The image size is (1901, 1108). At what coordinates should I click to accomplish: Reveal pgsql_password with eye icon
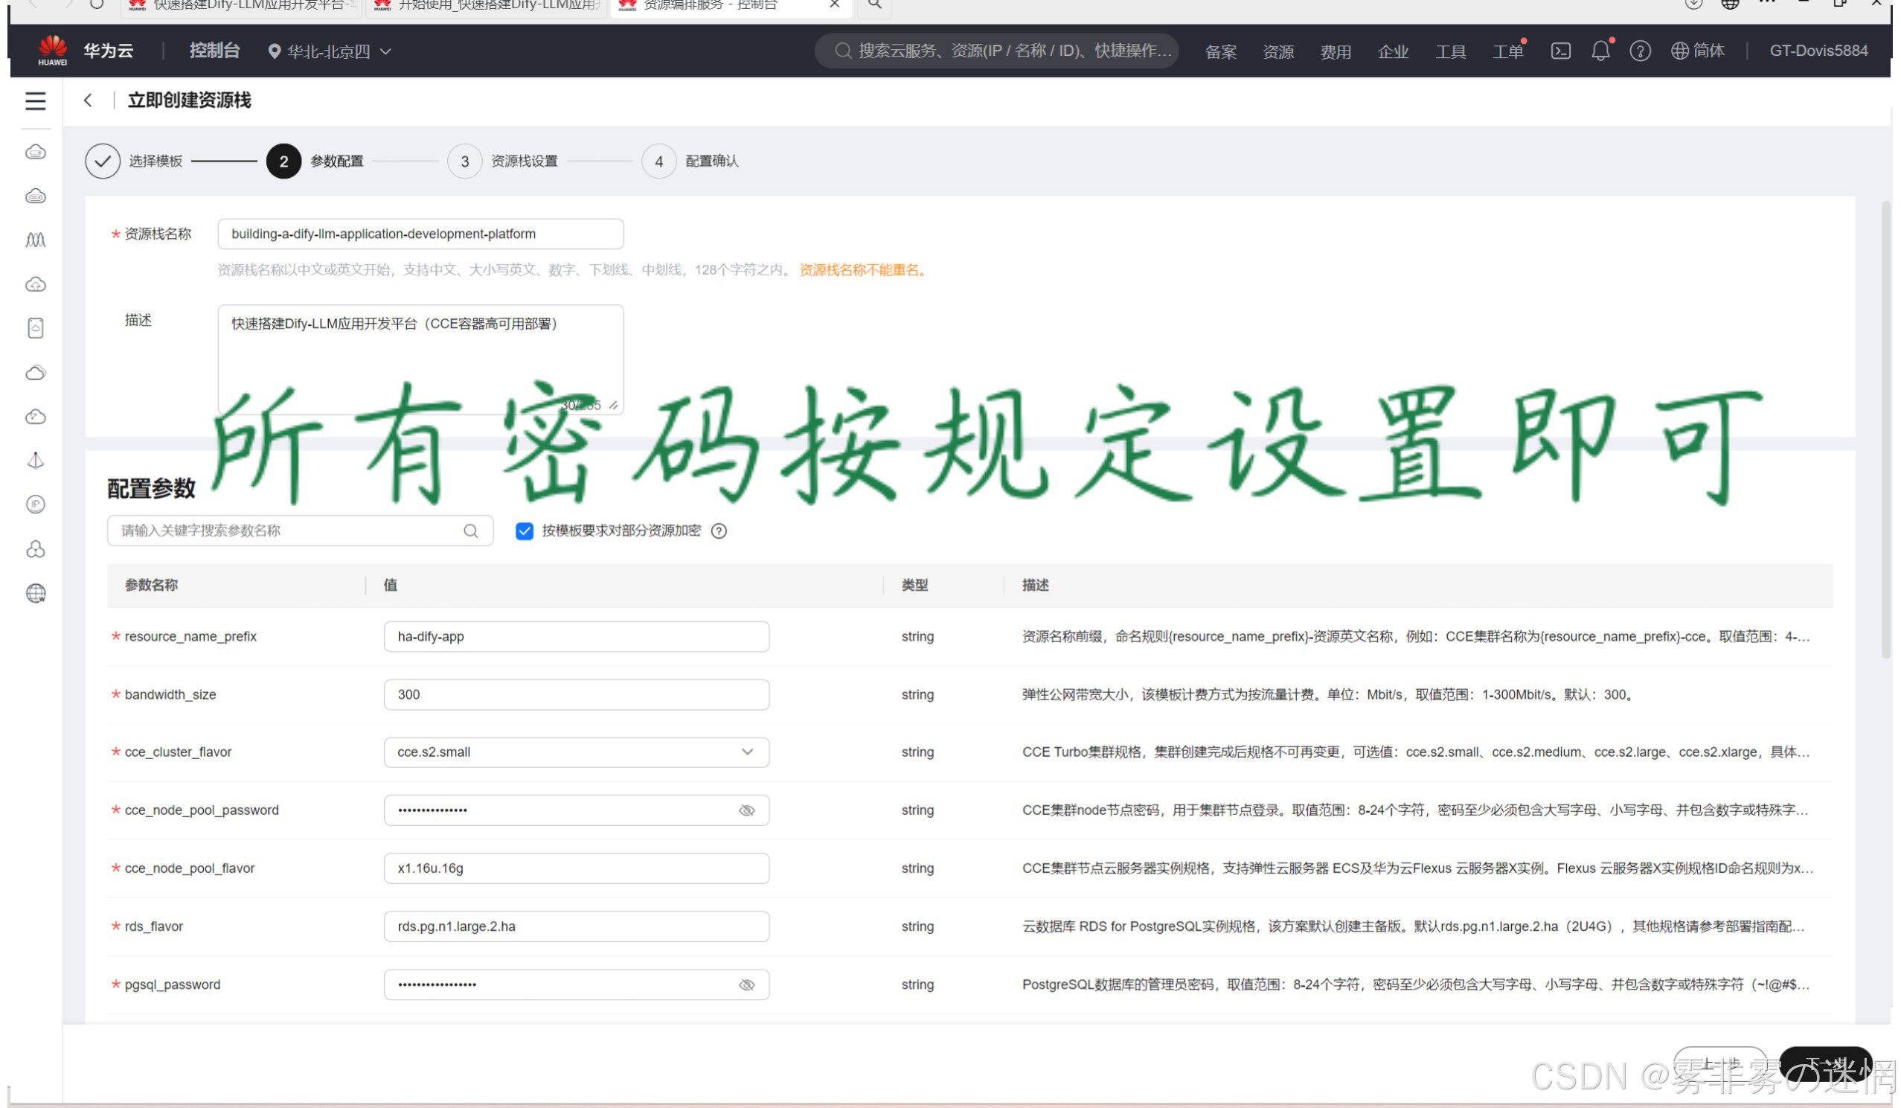coord(747,985)
